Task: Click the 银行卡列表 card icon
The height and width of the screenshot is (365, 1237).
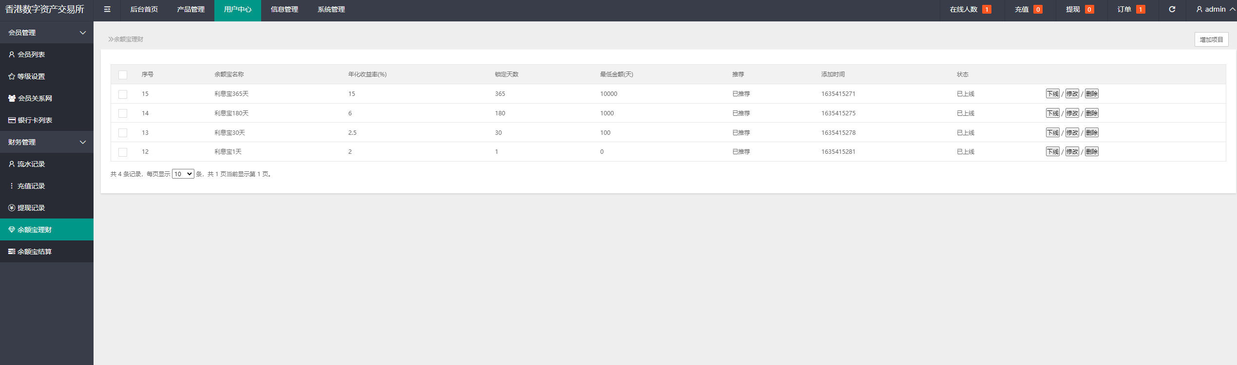Action: (x=12, y=120)
